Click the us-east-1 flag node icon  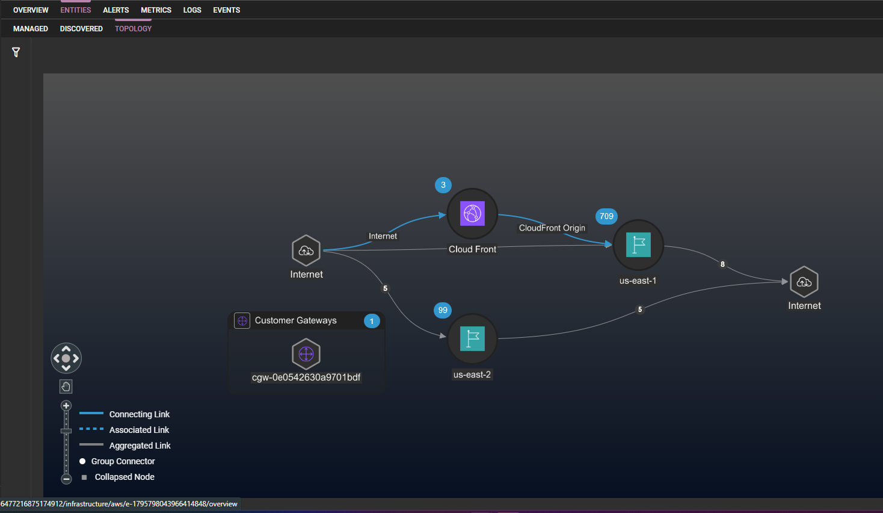pyautogui.click(x=638, y=245)
